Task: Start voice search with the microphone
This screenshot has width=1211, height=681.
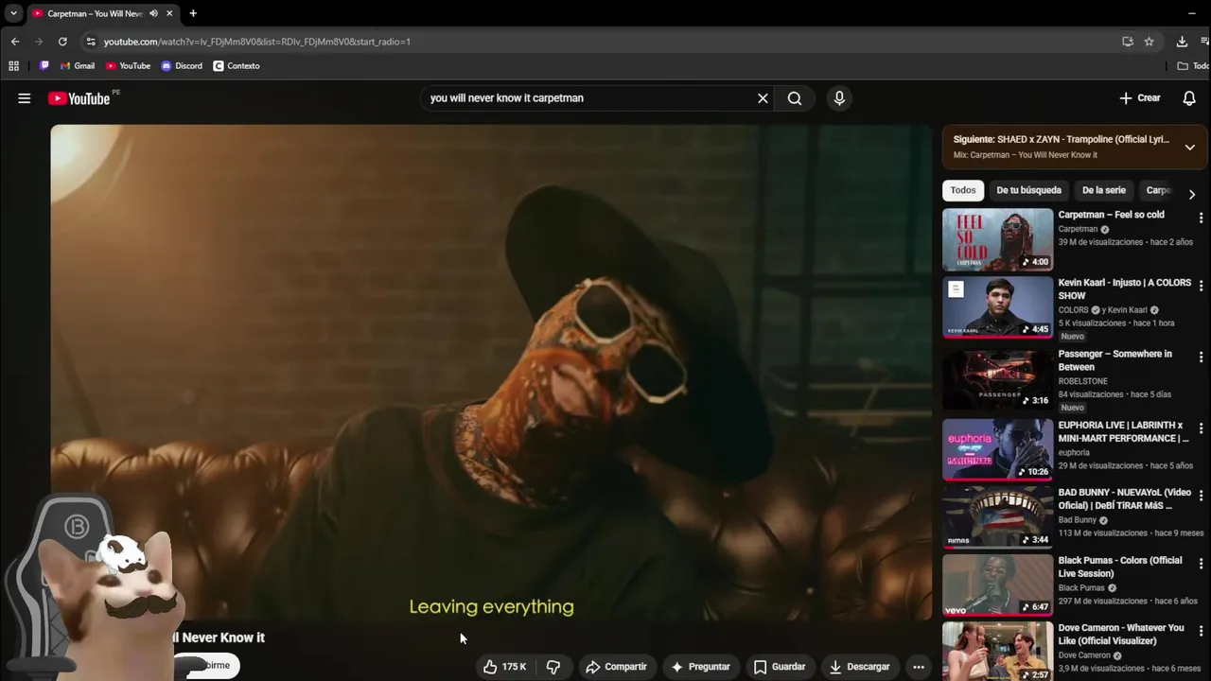Action: point(839,98)
